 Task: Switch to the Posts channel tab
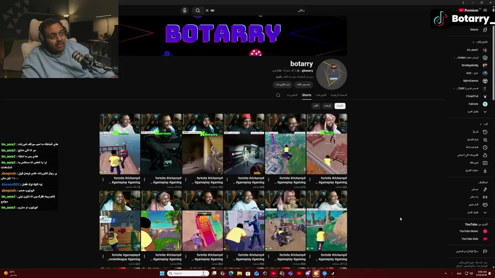[x=292, y=95]
